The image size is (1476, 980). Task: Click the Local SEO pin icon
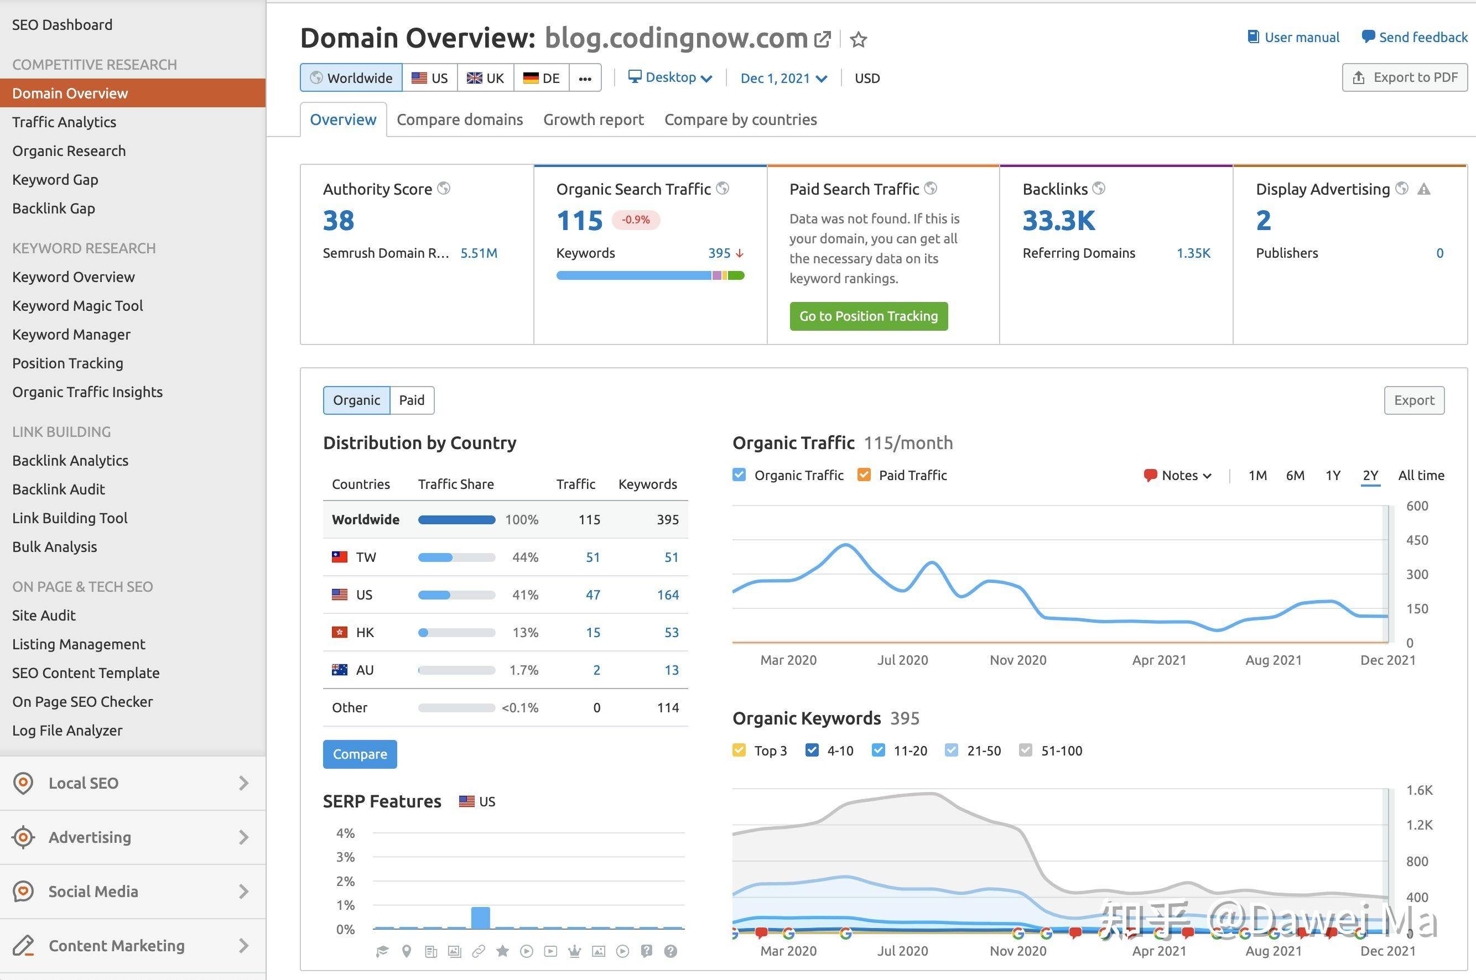[x=23, y=783]
